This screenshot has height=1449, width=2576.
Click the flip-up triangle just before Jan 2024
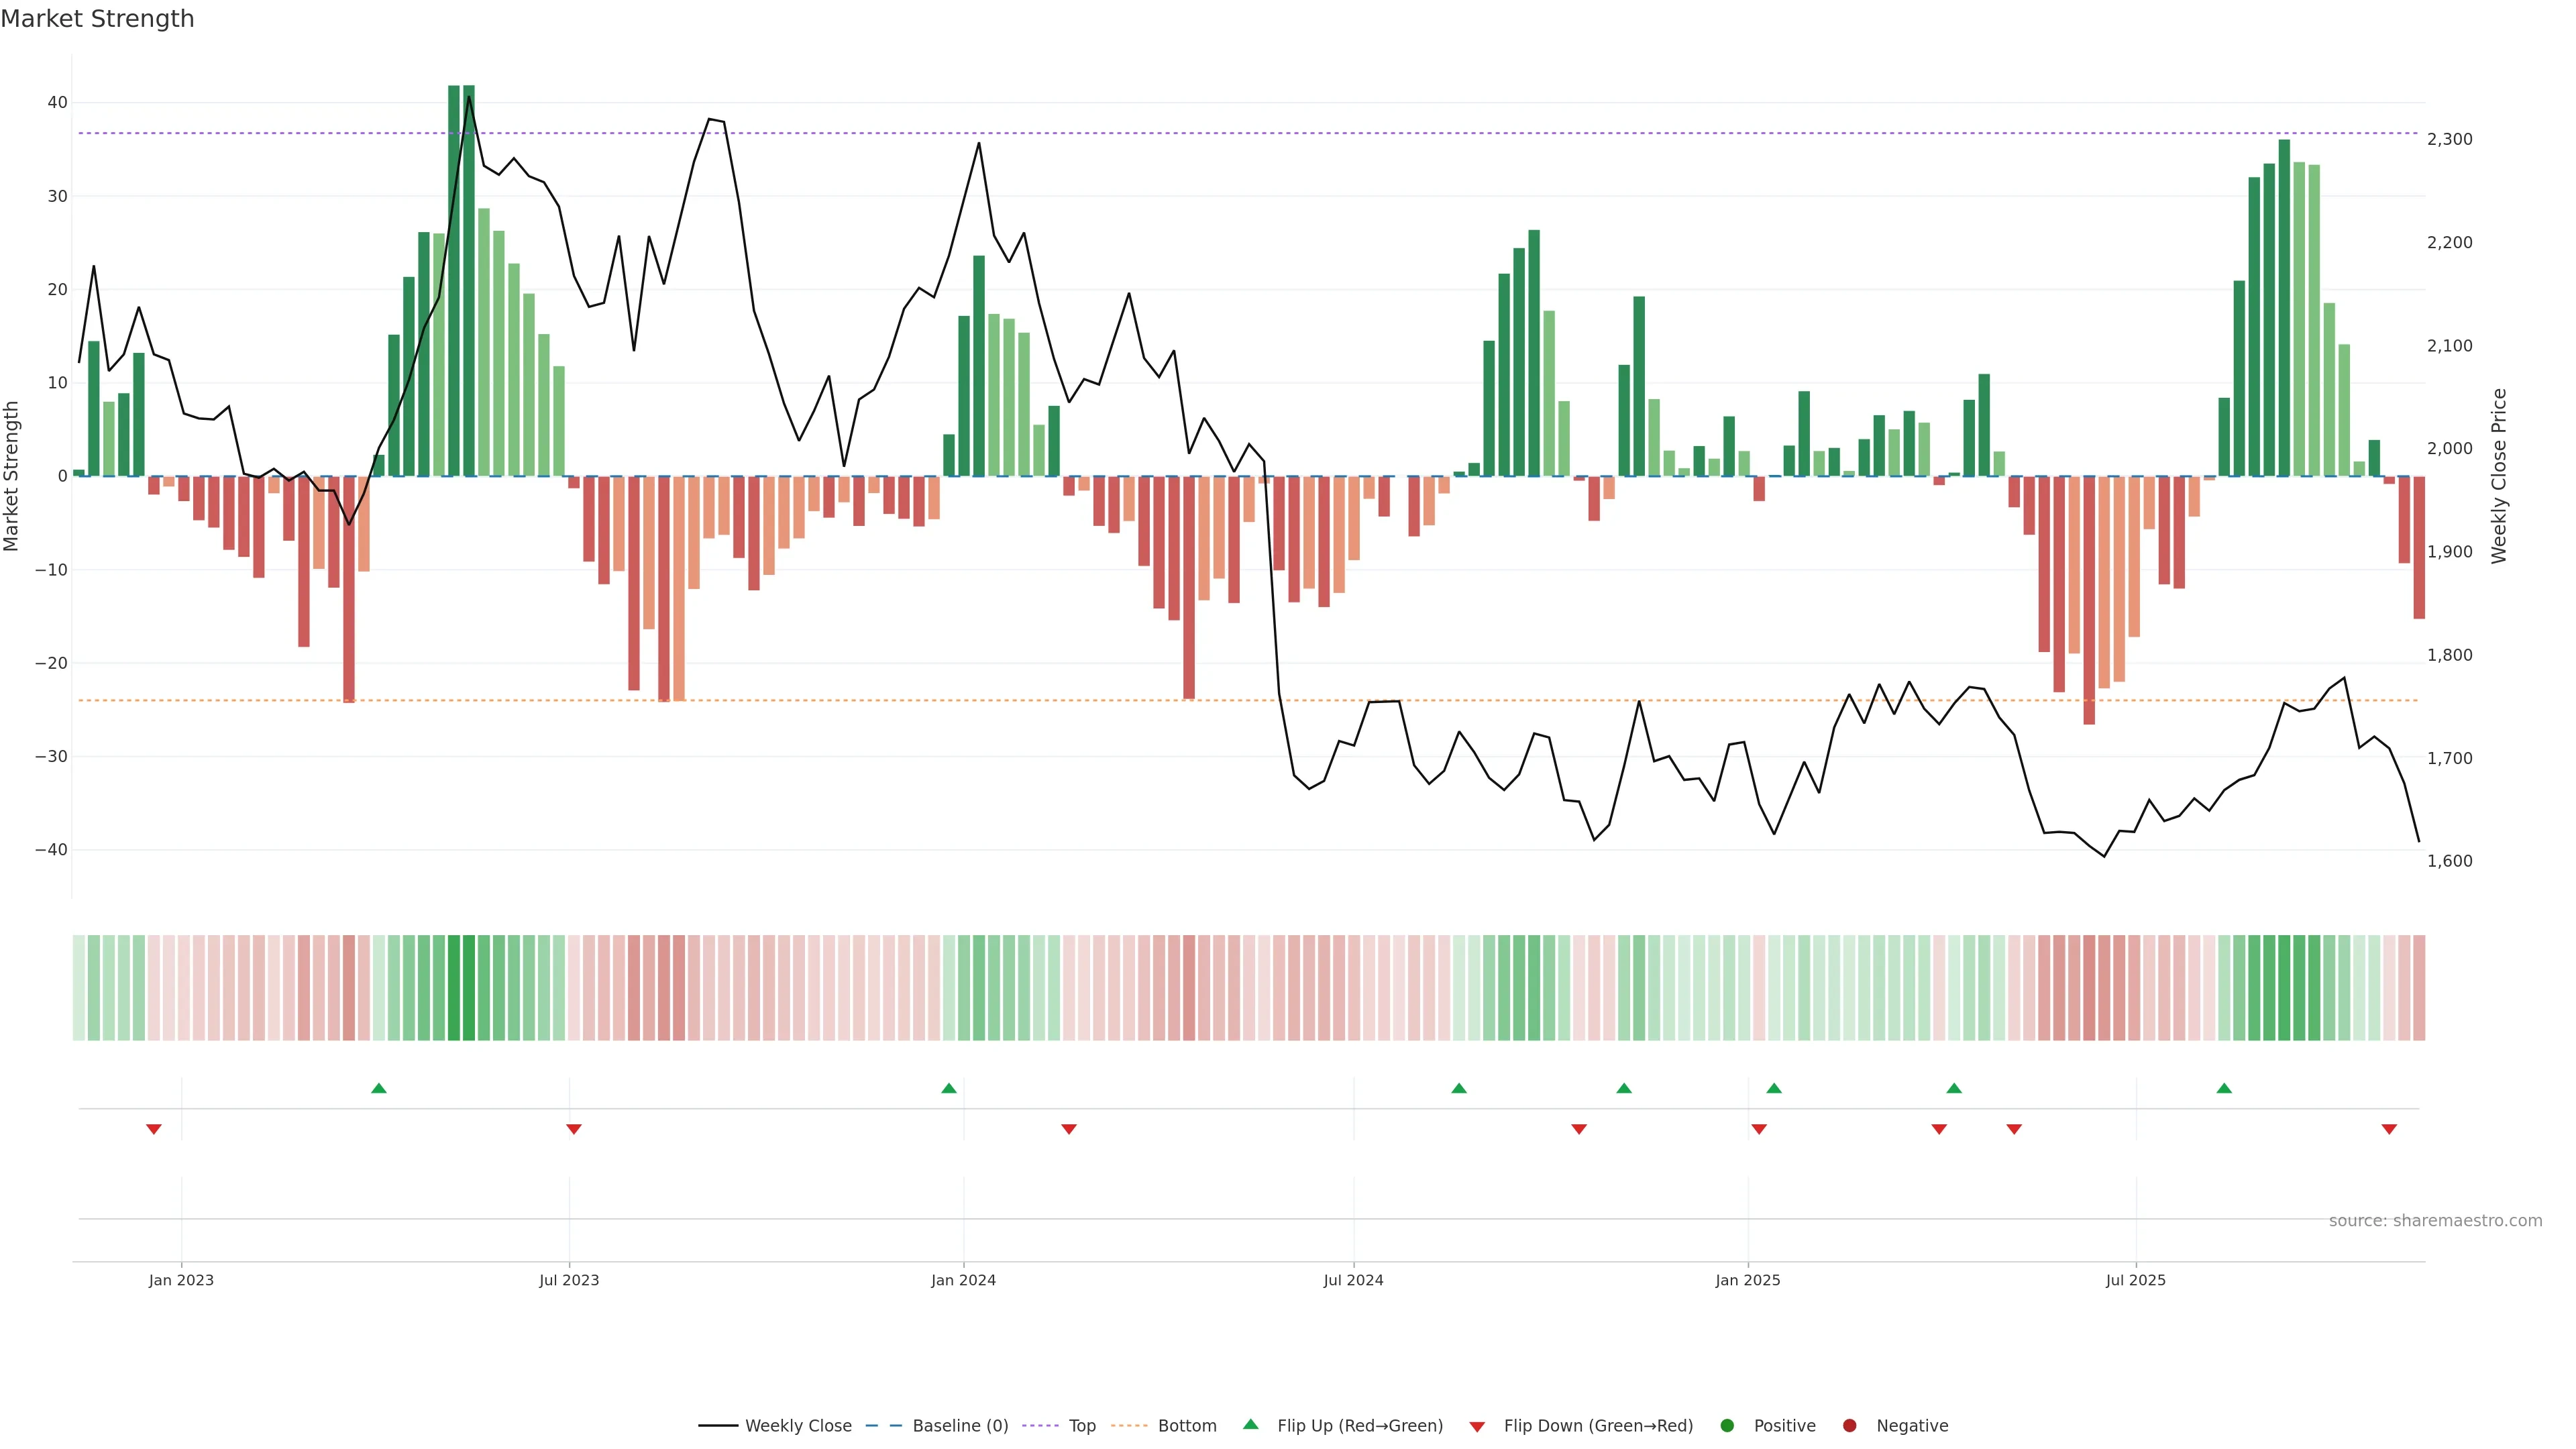[x=949, y=1088]
